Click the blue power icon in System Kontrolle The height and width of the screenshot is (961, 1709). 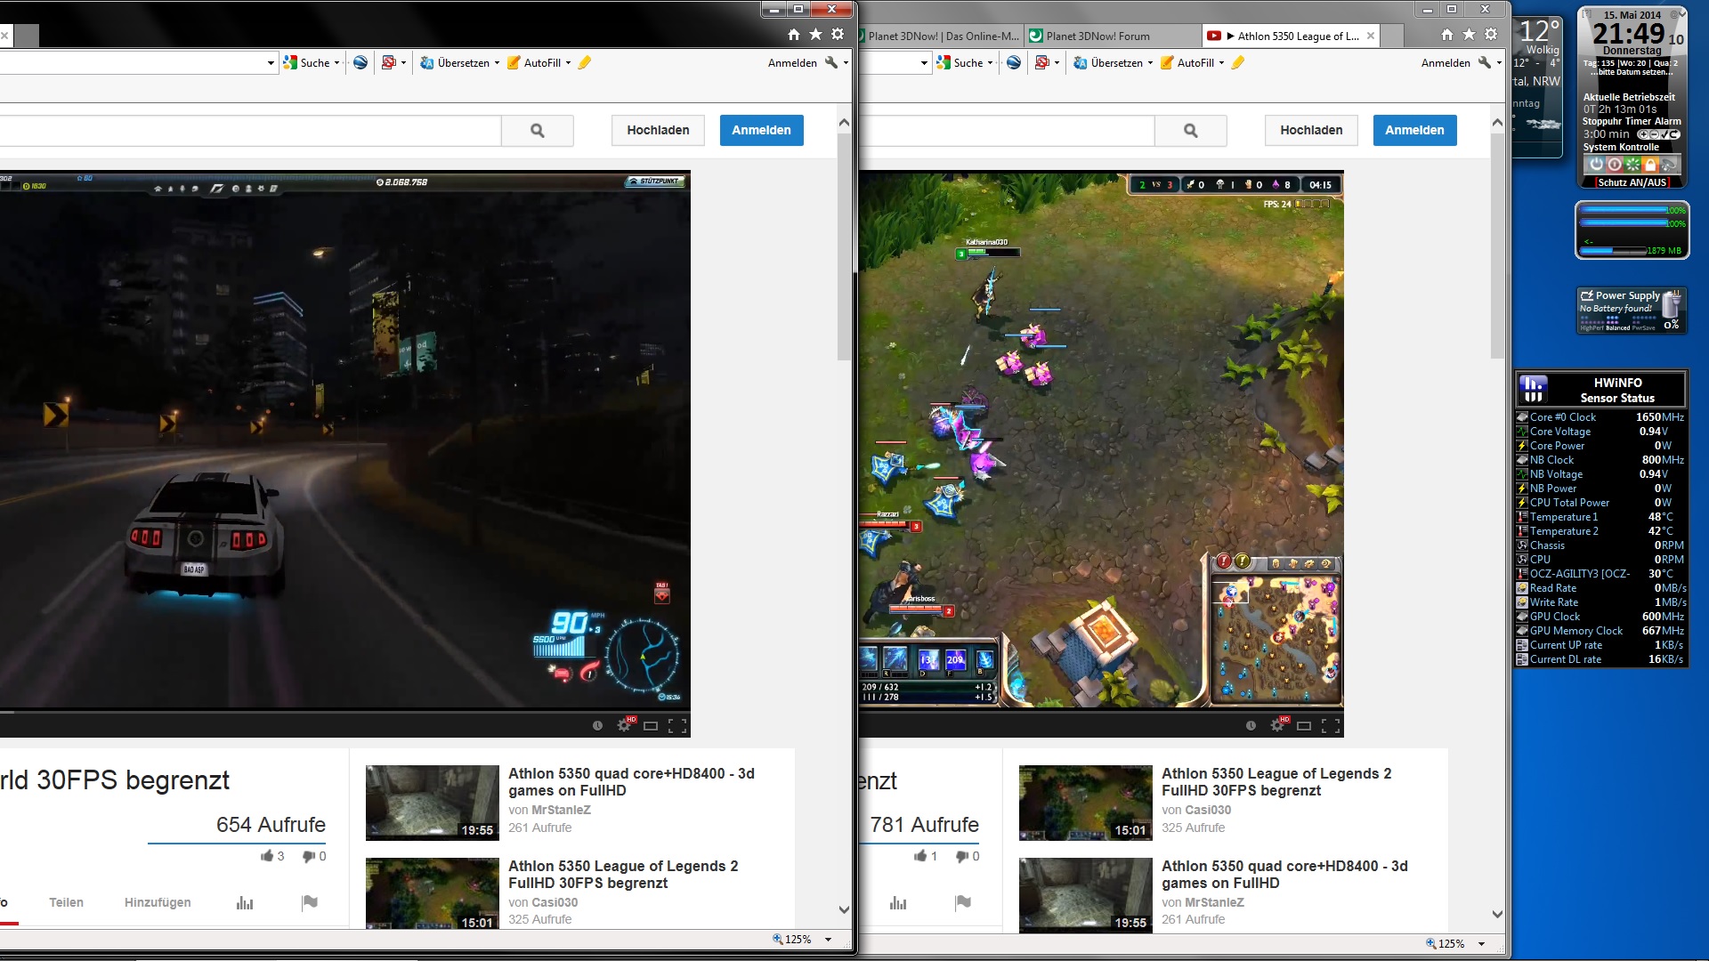click(1596, 165)
